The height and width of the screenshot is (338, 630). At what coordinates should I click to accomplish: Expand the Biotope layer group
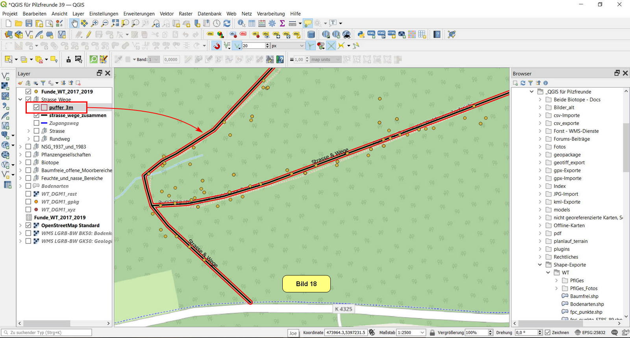20,162
